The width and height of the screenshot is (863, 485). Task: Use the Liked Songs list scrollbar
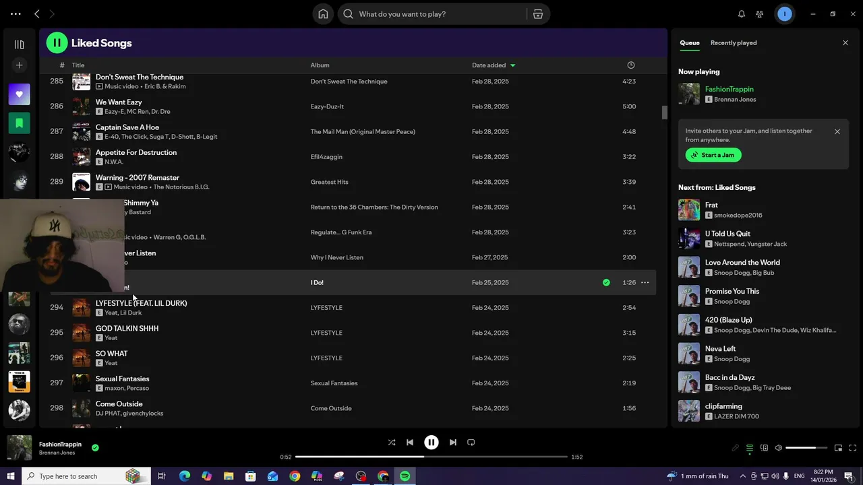pyautogui.click(x=664, y=112)
